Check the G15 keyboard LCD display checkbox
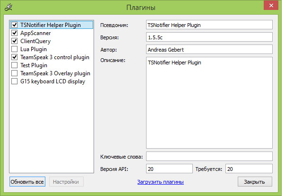Screen dimensions: 285x196 click(x=14, y=81)
